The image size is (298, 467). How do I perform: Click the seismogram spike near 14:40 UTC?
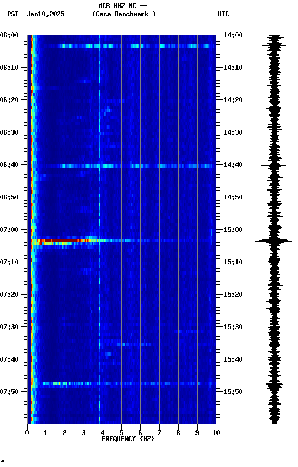click(x=273, y=165)
